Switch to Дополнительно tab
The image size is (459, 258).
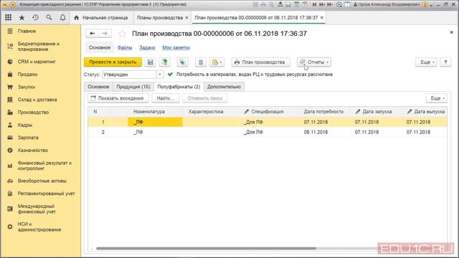224,87
